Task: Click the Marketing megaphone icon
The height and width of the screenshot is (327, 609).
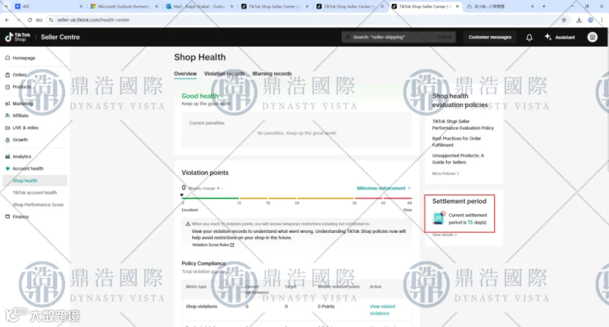Action: click(7, 104)
